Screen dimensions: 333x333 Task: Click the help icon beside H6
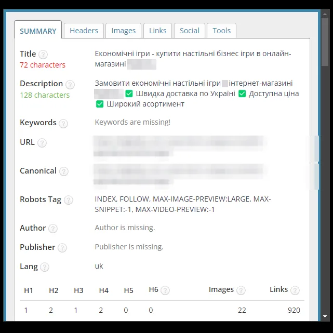[x=165, y=290]
